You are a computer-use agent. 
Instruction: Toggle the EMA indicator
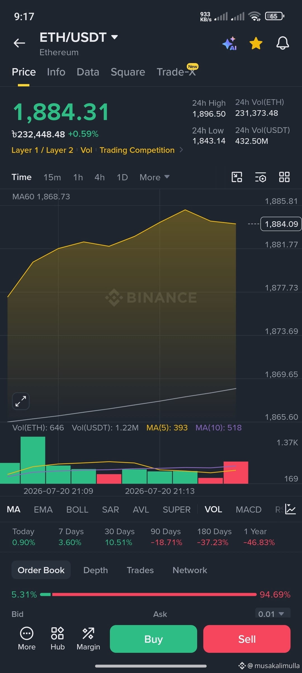click(x=43, y=510)
